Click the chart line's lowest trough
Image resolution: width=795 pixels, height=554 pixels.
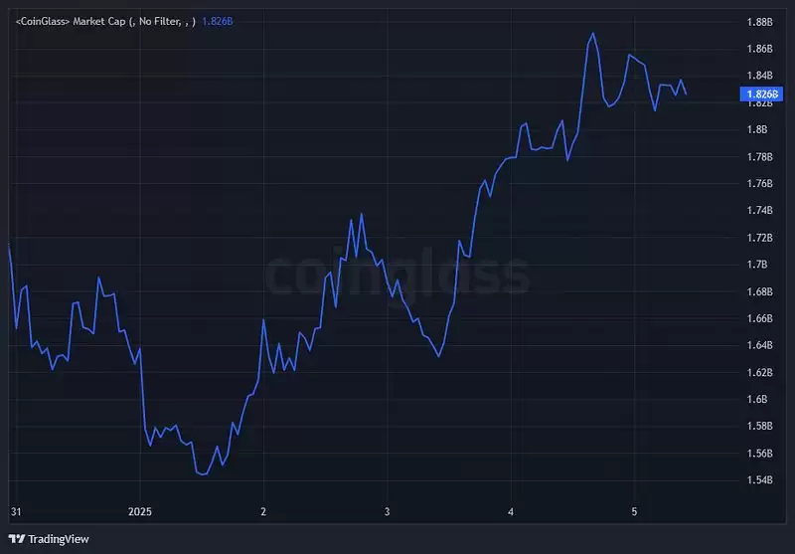pyautogui.click(x=203, y=474)
